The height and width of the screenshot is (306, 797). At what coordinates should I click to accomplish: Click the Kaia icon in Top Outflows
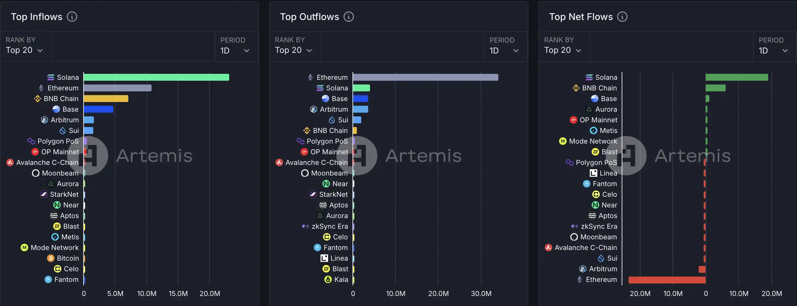pyautogui.click(x=328, y=280)
